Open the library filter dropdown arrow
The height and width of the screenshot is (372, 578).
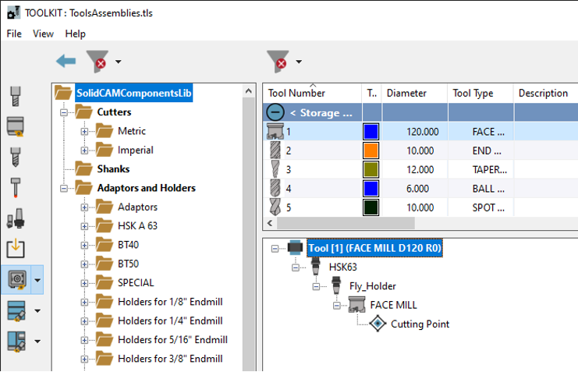pyautogui.click(x=118, y=62)
